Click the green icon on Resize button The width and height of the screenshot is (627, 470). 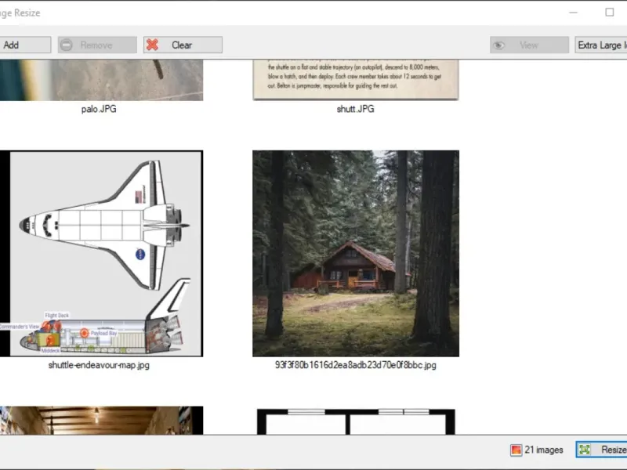click(585, 450)
